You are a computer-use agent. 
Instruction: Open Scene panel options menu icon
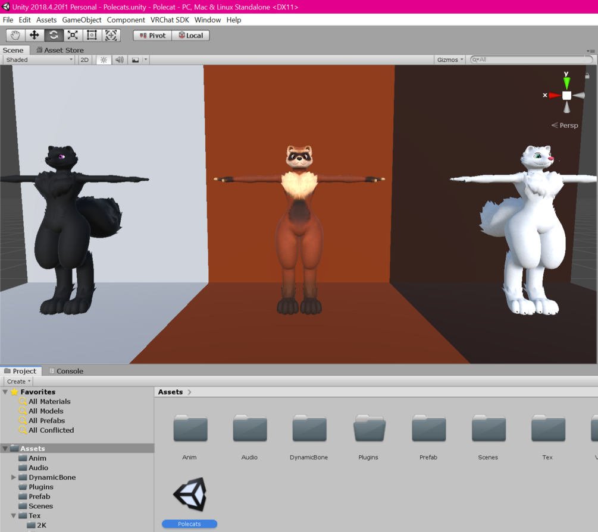[591, 51]
